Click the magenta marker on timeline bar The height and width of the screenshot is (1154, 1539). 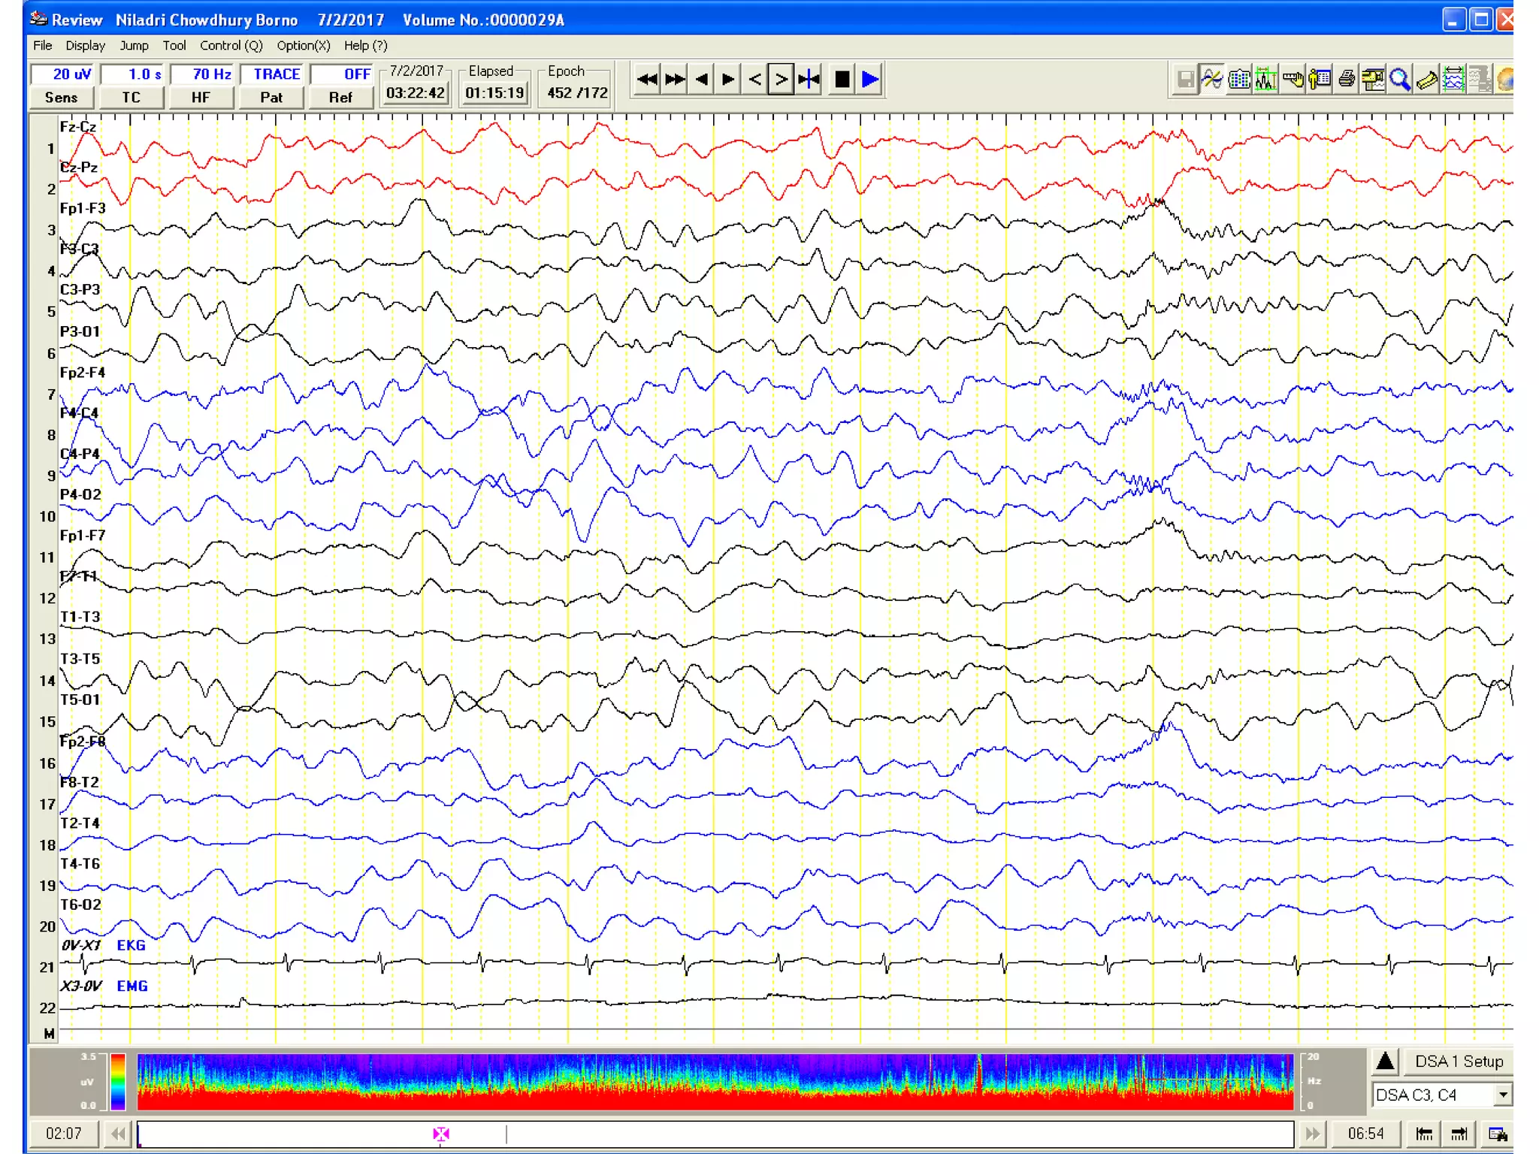441,1134
